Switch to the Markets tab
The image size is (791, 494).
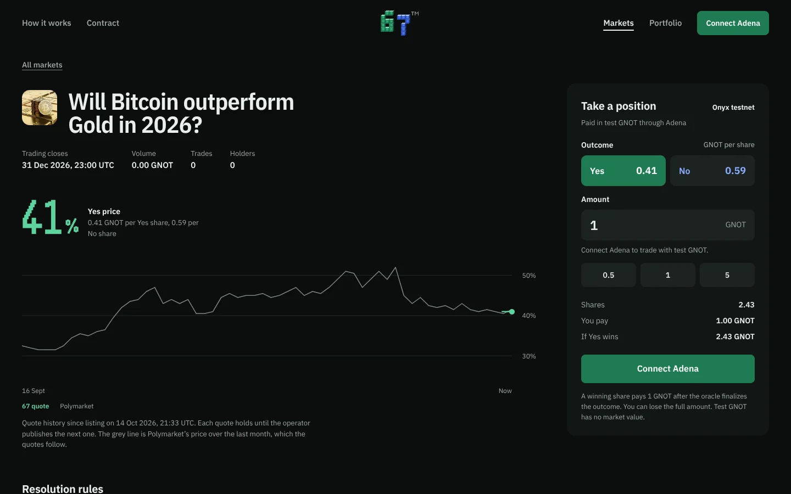tap(619, 23)
